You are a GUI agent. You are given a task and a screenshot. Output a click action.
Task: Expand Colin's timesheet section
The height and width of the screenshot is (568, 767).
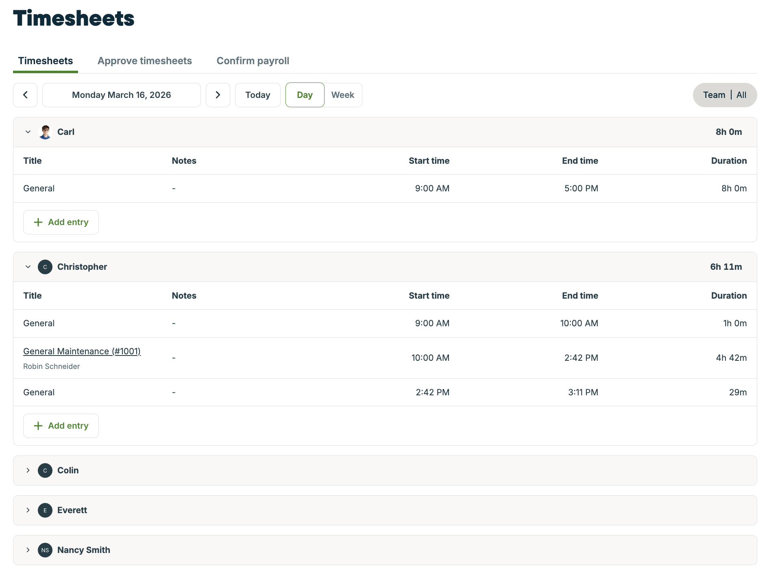point(28,470)
